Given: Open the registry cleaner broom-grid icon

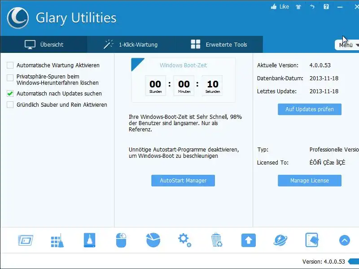Looking at the screenshot, I should coord(57,240).
